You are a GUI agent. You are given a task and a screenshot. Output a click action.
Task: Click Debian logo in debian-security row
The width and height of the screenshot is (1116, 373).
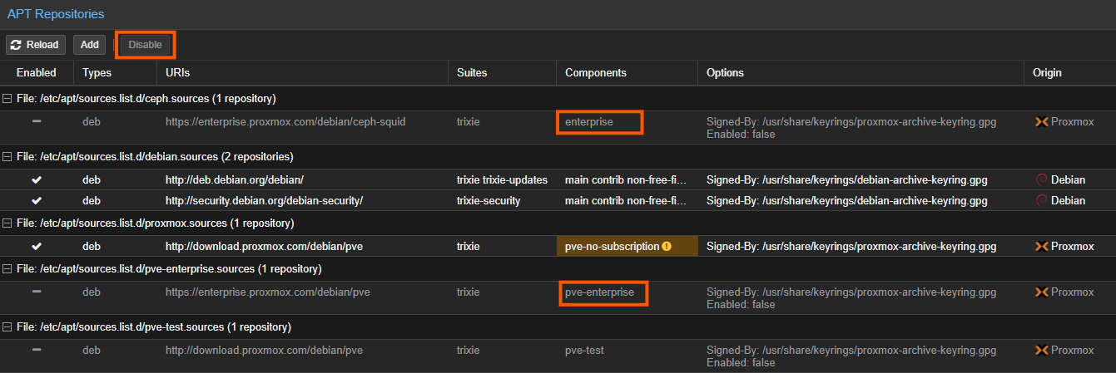pyautogui.click(x=1041, y=201)
